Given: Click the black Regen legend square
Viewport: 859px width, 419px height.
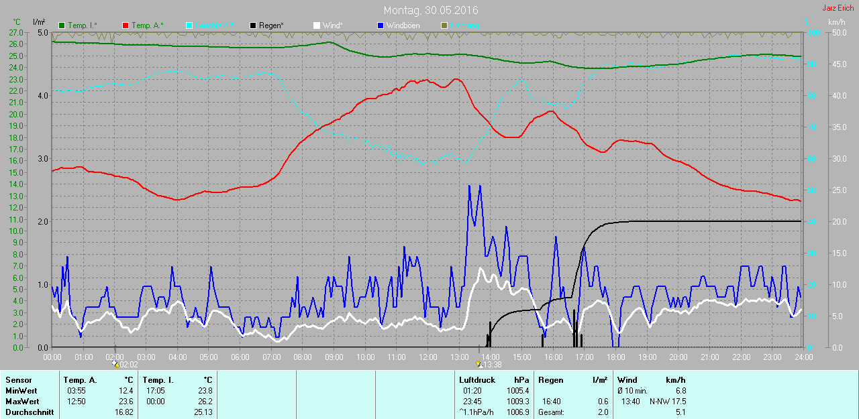Looking at the screenshot, I should click(253, 25).
